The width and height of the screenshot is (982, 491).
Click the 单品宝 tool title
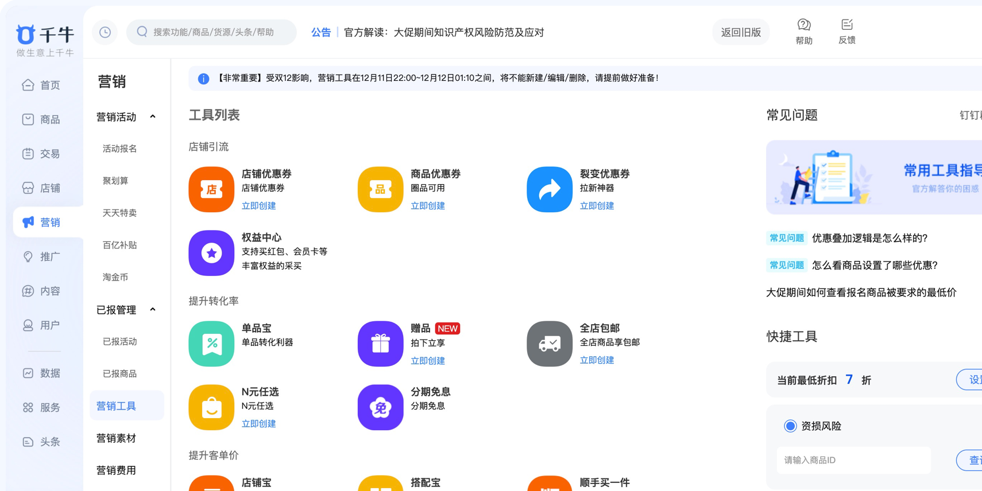coord(256,328)
